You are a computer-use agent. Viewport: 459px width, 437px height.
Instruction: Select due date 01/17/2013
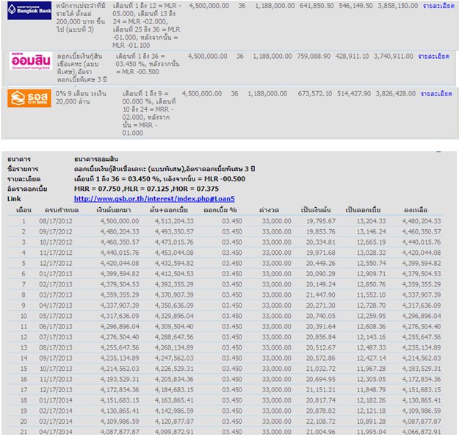click(56, 274)
